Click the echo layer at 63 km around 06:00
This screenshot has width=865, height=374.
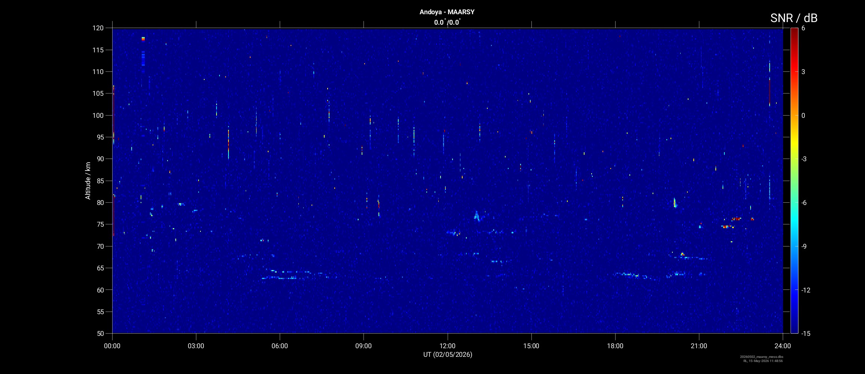[x=280, y=278]
